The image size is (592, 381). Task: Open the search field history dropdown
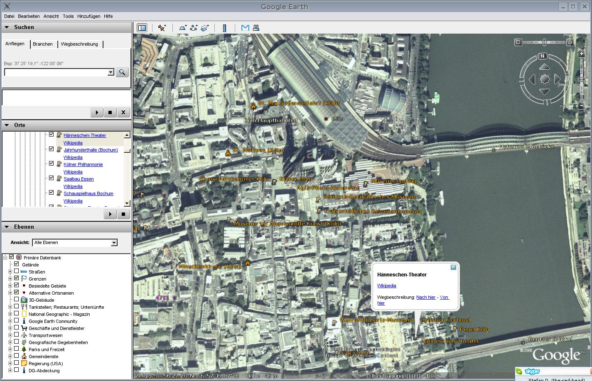[x=111, y=72]
